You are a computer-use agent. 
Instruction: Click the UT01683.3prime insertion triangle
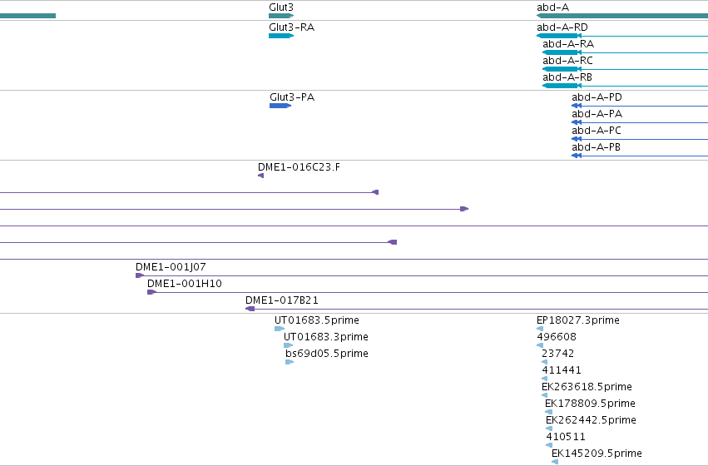point(288,345)
